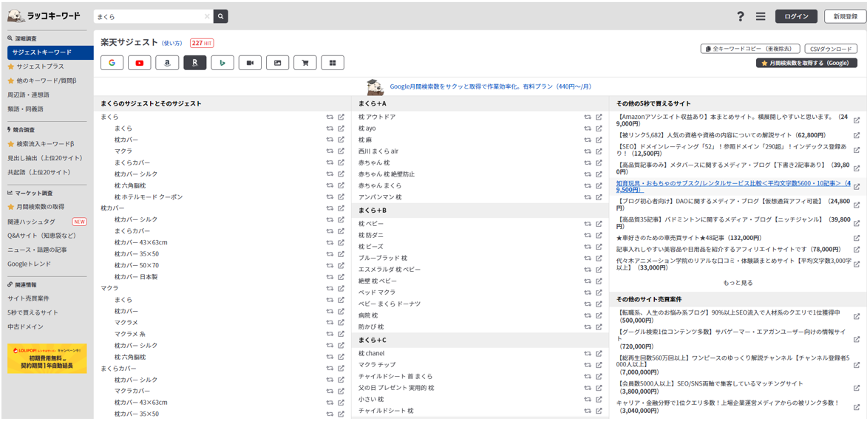This screenshot has height=424, width=867.
Task: Open the hamburger menu in the header
Action: pos(761,16)
